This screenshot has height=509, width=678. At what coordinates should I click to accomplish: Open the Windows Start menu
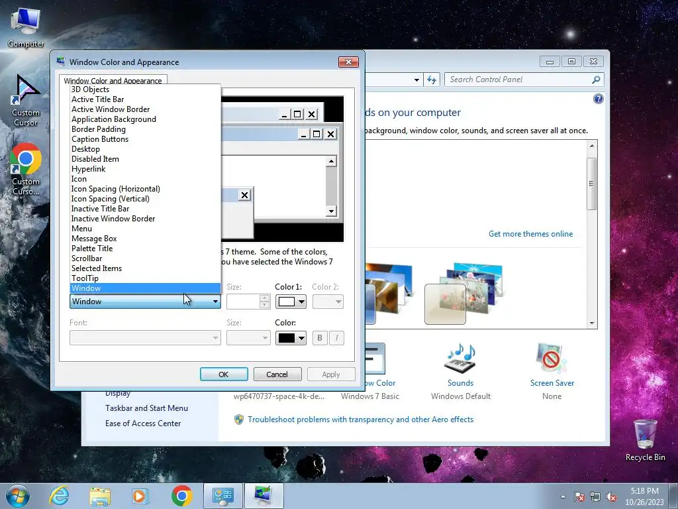click(18, 496)
